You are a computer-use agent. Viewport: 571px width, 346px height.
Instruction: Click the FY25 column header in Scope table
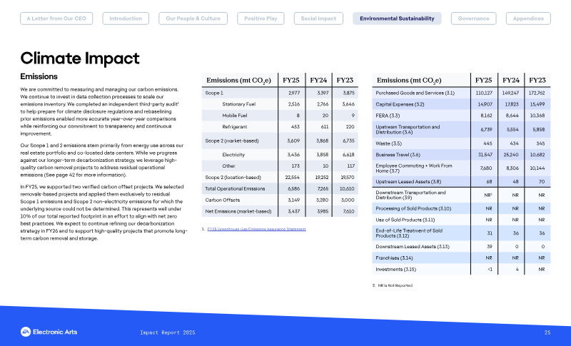pyautogui.click(x=291, y=81)
